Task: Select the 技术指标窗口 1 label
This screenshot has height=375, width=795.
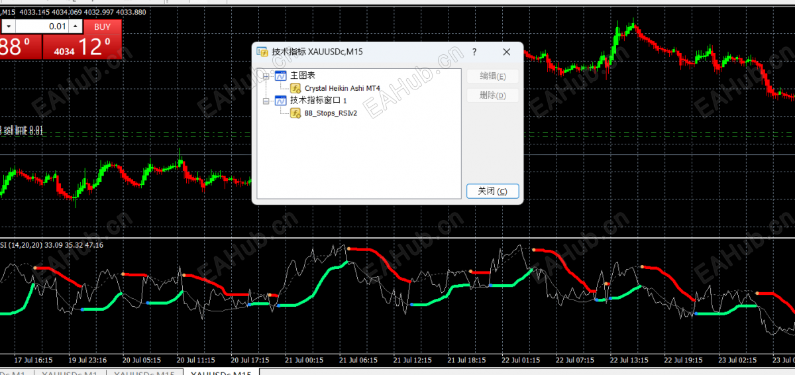Action: [x=318, y=101]
